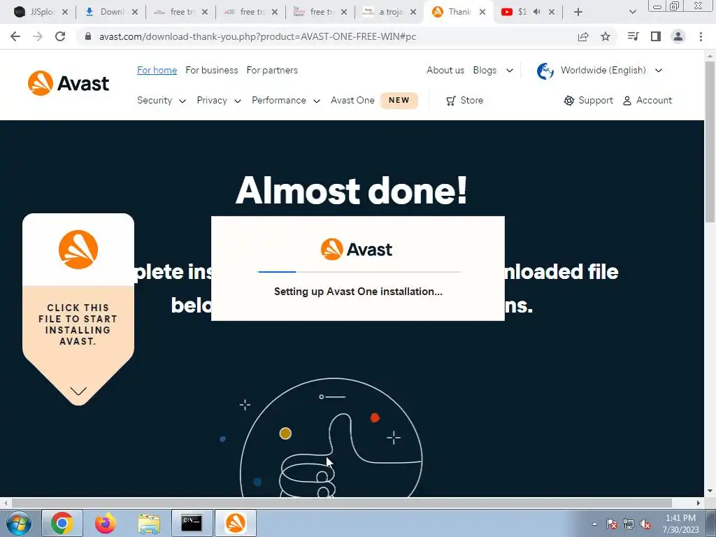
Task: Click the share page icon in address bar
Action: [583, 36]
